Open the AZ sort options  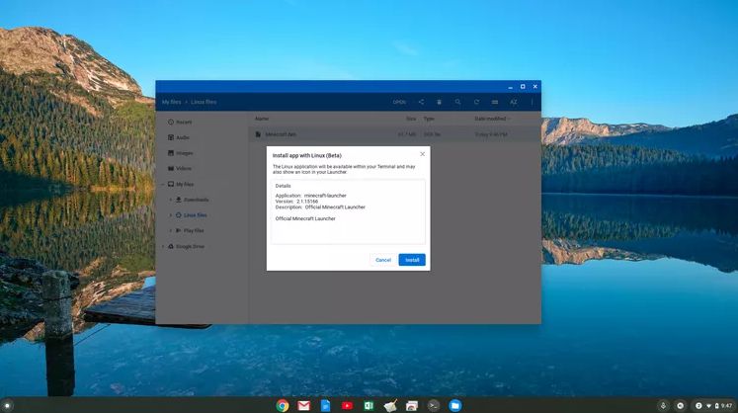(514, 102)
